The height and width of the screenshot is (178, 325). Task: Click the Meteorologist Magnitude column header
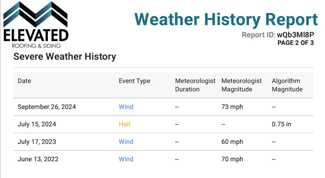coord(242,85)
